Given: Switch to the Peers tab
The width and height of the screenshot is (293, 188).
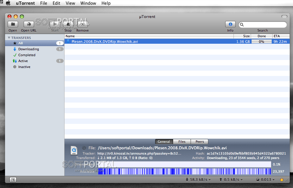Looking at the screenshot, I should click(199, 142).
